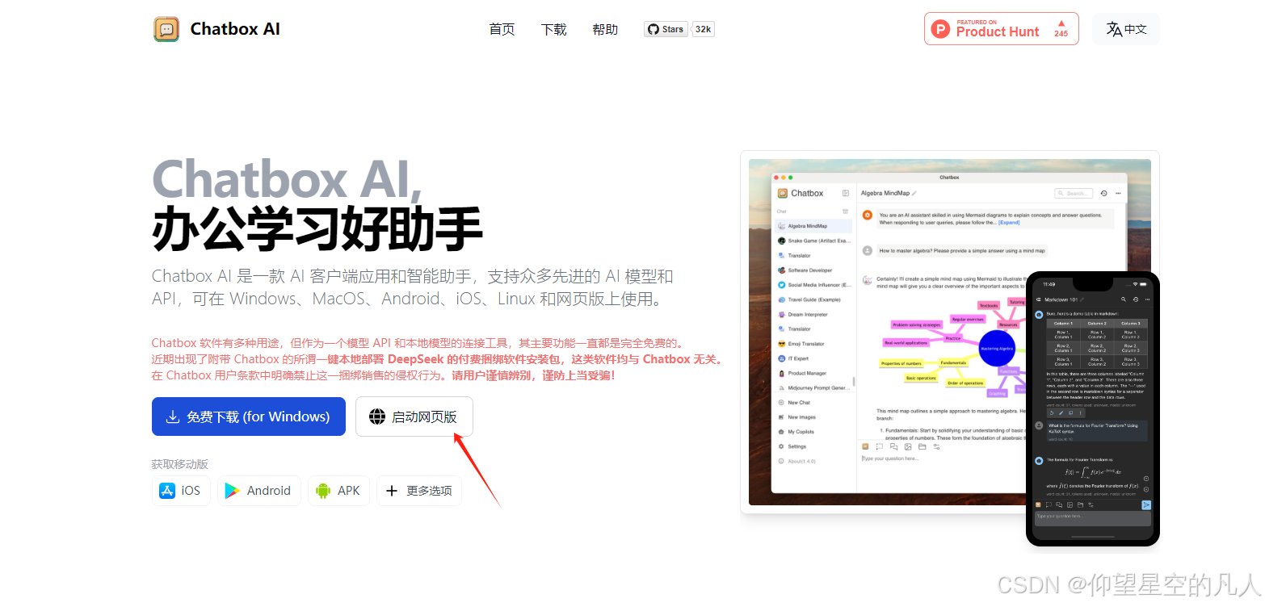The width and height of the screenshot is (1265, 607).
Task: Switch language via the 中文 button
Action: tap(1126, 29)
